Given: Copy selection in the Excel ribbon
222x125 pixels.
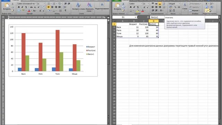Looking at the screenshot, I should 123,7.
